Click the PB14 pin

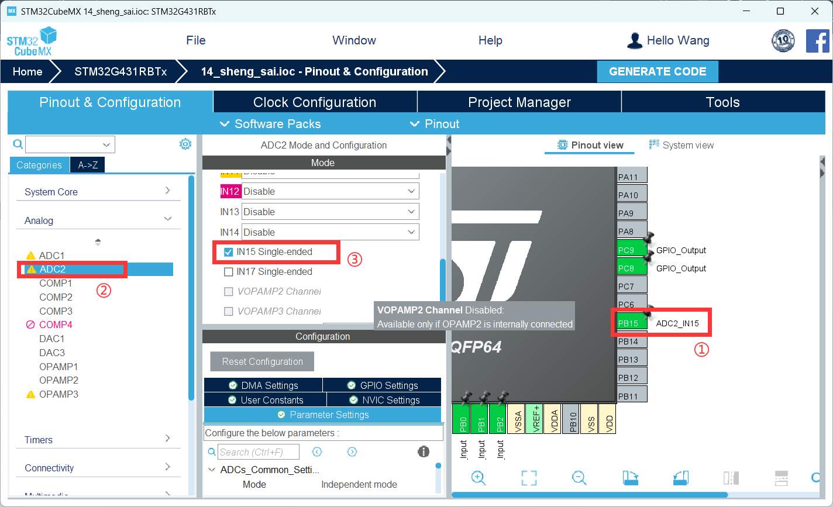coord(632,341)
